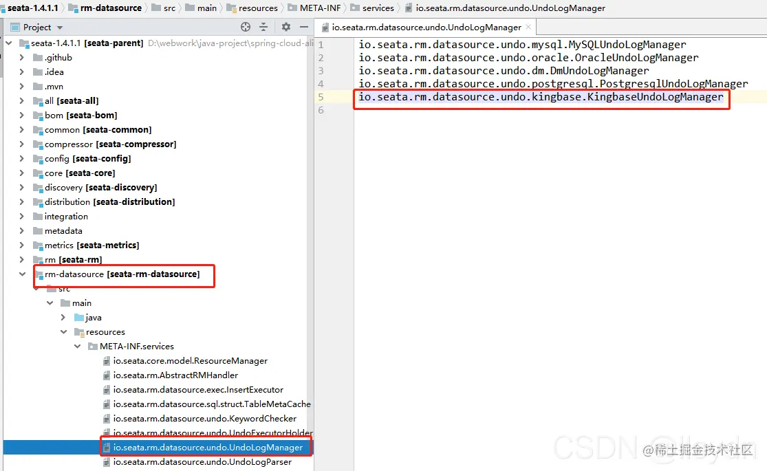The image size is (767, 471).
Task: Expand the integration folder arrow
Action: [x=21, y=216]
